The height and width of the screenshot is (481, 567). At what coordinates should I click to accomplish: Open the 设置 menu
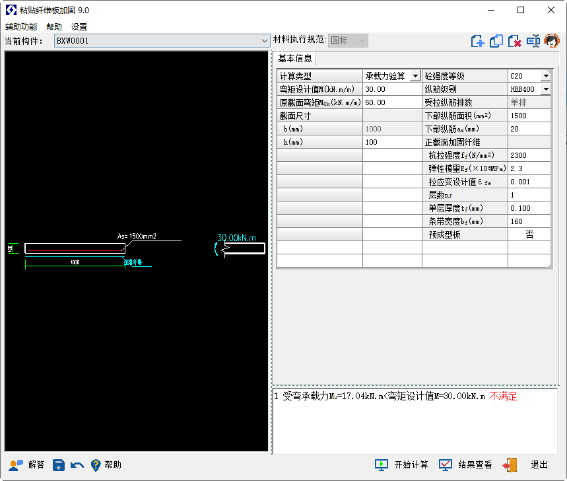(x=79, y=27)
